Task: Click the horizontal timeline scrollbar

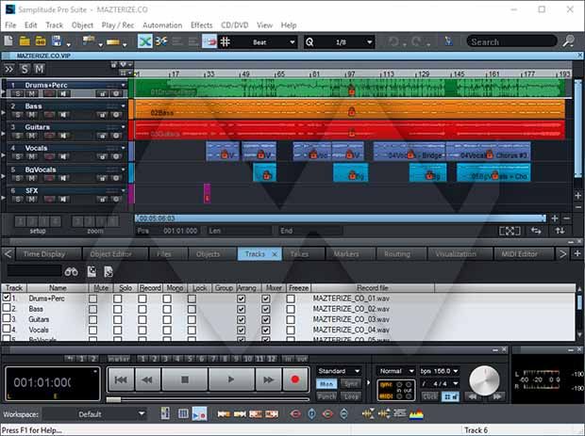Action: [x=341, y=218]
